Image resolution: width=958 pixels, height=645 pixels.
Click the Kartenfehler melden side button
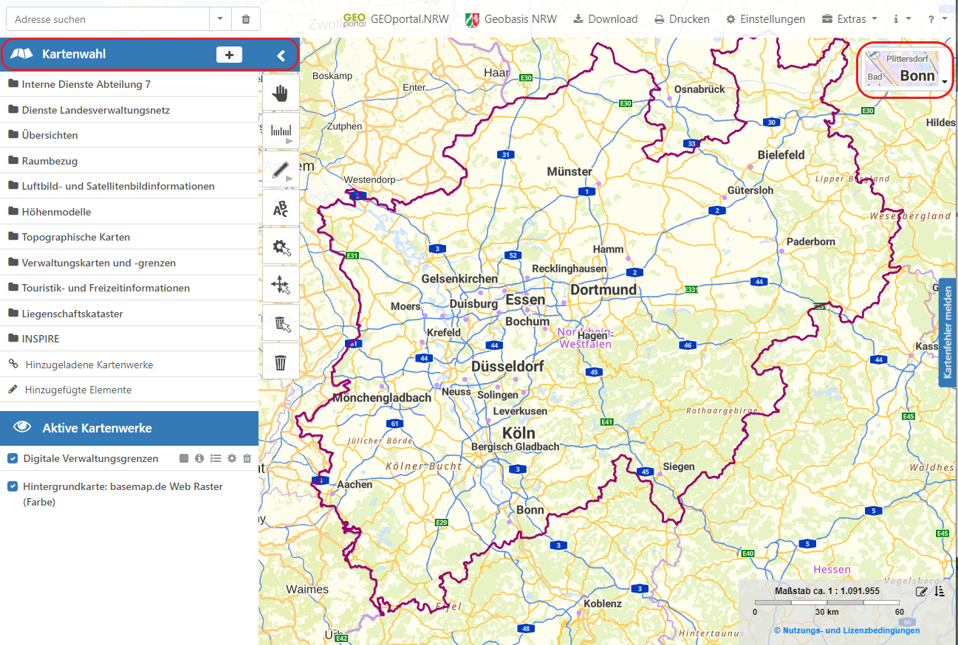coord(948,332)
